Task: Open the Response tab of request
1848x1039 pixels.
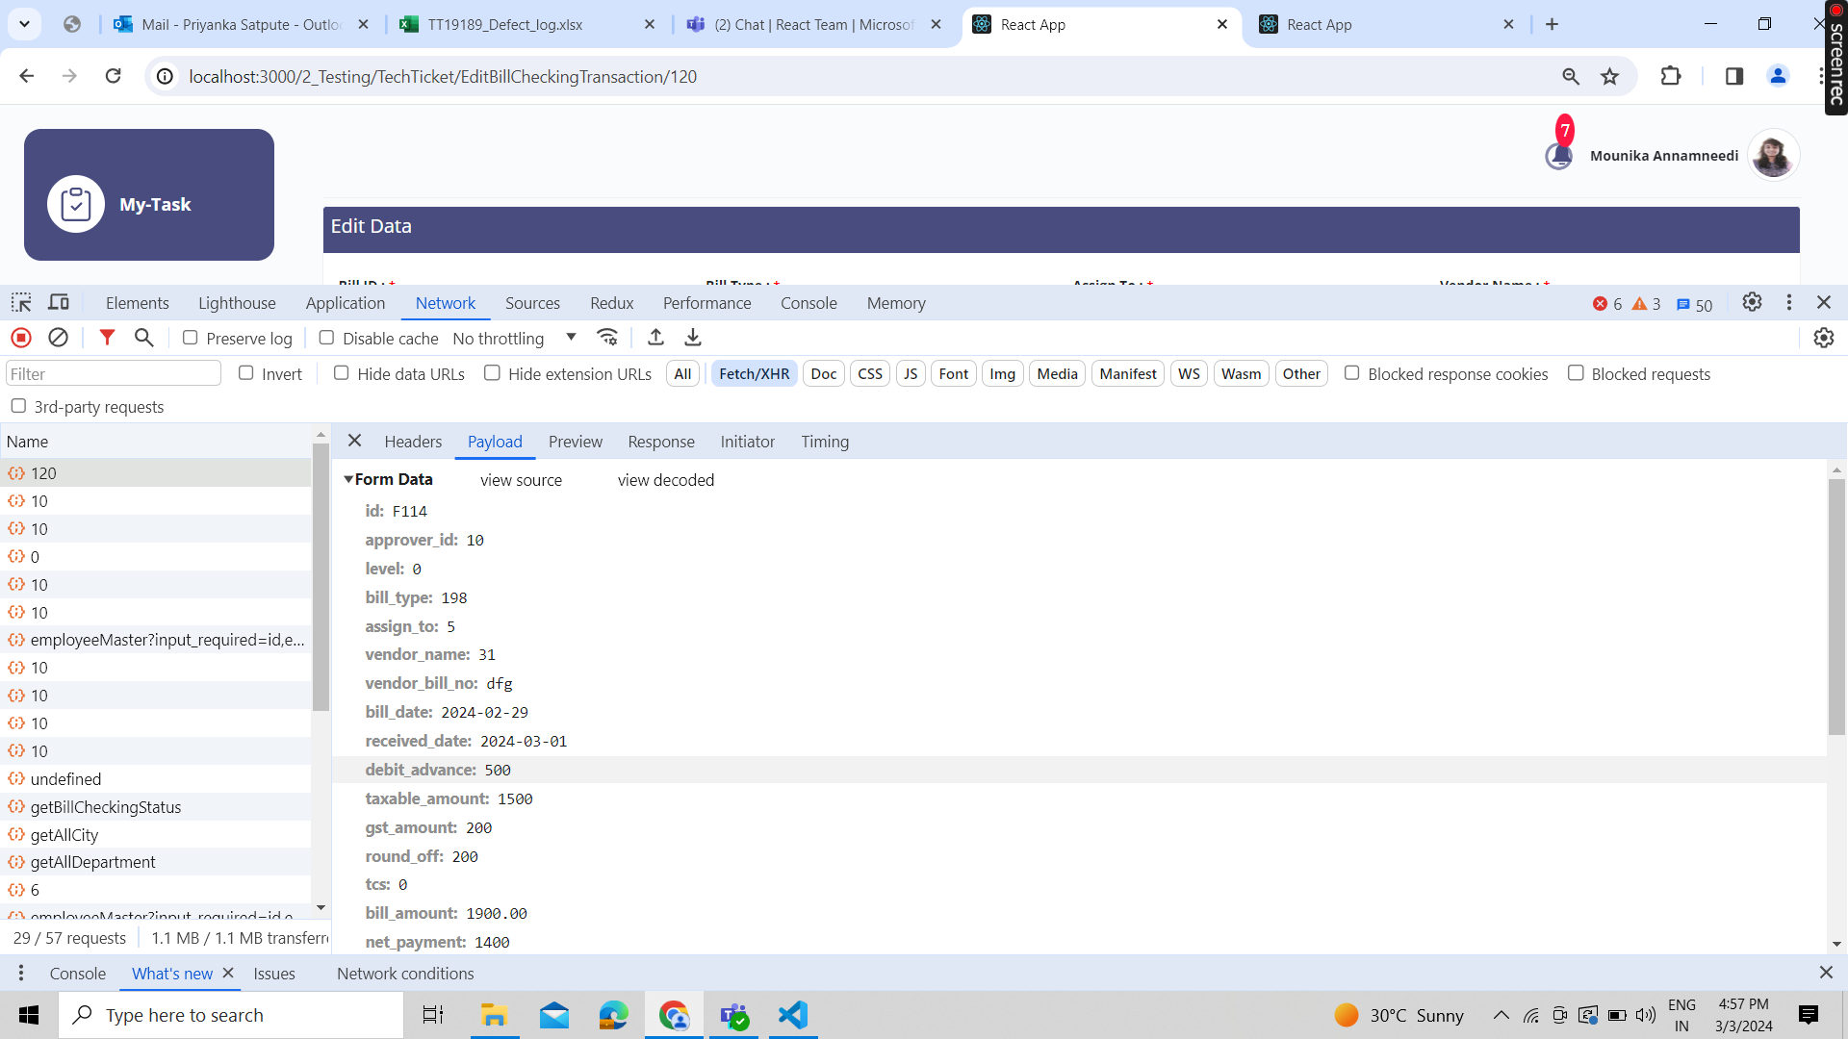Action: point(661,442)
